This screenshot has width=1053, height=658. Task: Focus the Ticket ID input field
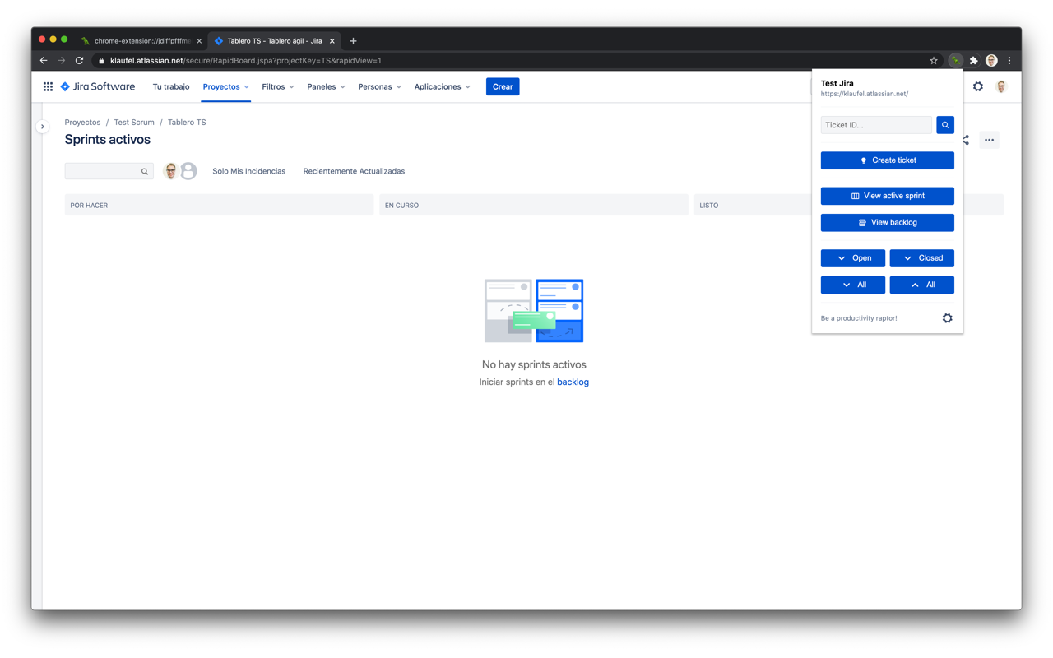[876, 125]
